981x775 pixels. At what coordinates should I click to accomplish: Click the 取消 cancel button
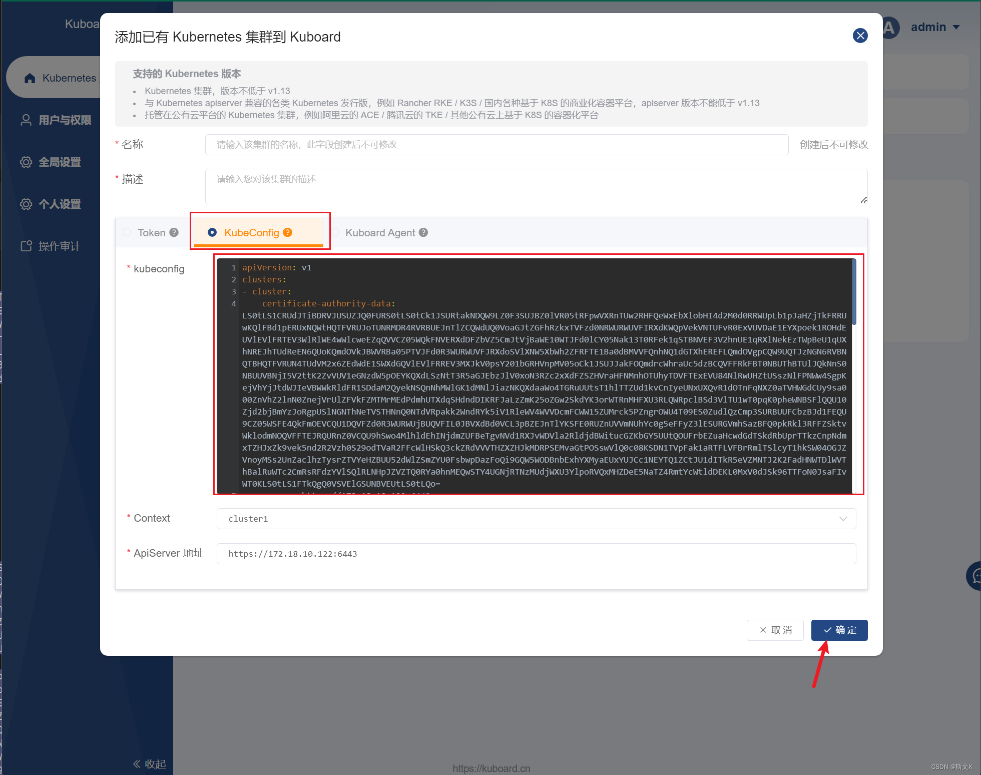775,630
